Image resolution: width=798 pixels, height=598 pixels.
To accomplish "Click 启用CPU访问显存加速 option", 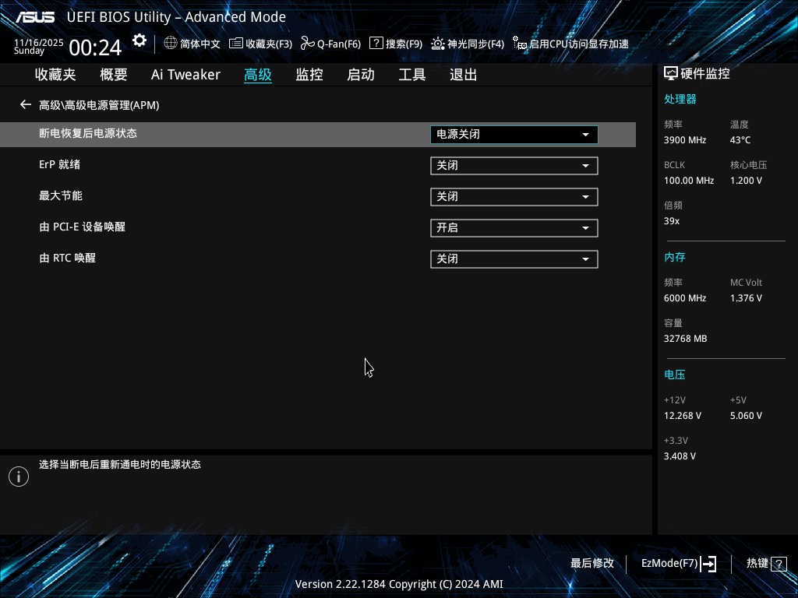I will click(570, 44).
